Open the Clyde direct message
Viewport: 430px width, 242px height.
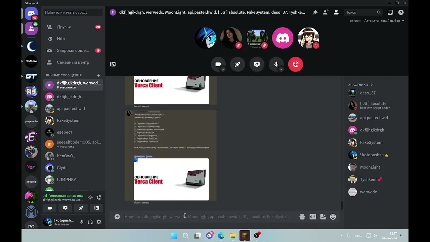(73, 168)
